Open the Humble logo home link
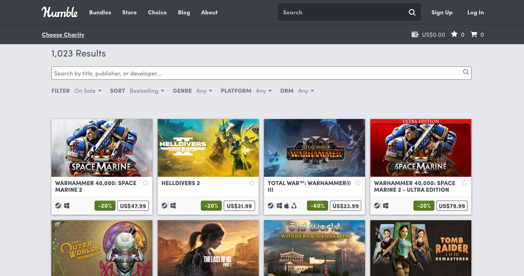Viewport: 524px width, 276px height. point(59,12)
